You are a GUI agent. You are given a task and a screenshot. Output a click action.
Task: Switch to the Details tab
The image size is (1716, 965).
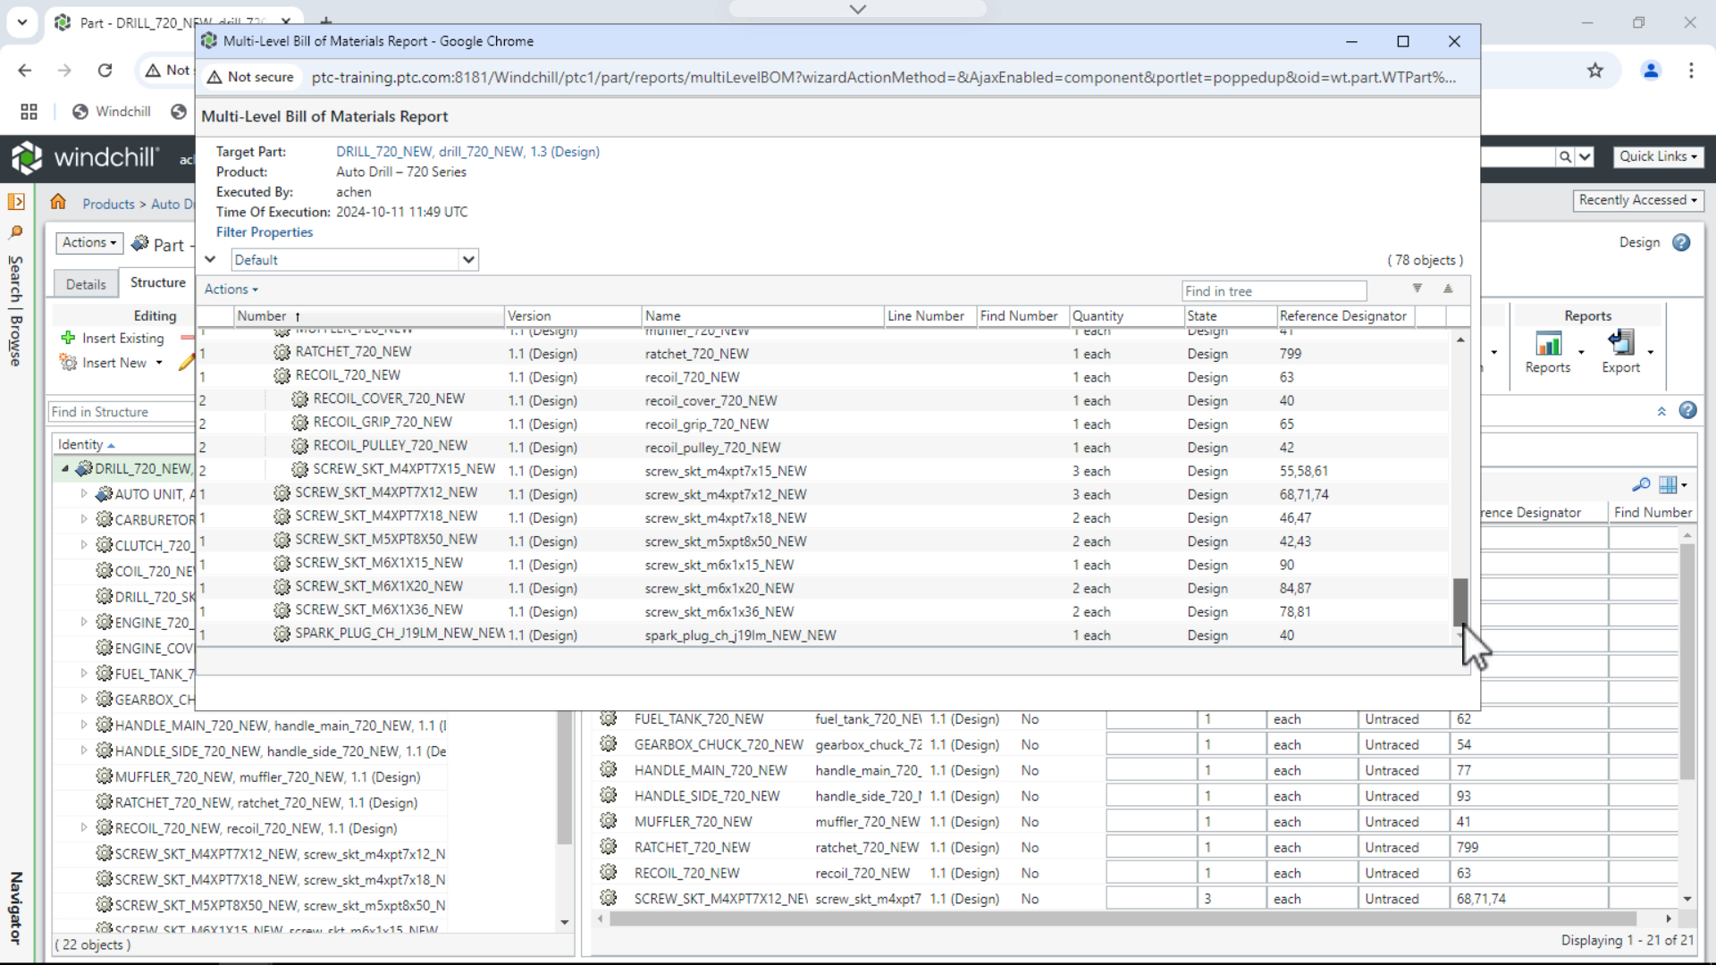coord(85,283)
